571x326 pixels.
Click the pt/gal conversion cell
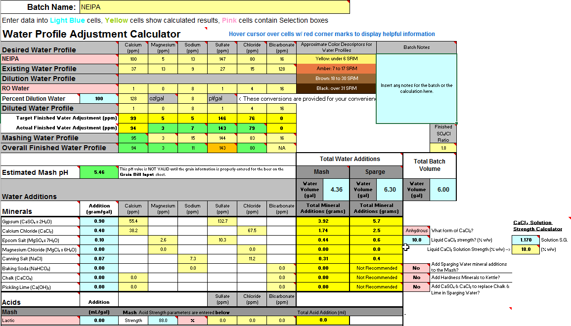222,99
